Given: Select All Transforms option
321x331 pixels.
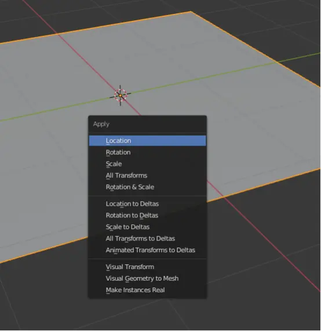Looking at the screenshot, I should coord(147,176).
